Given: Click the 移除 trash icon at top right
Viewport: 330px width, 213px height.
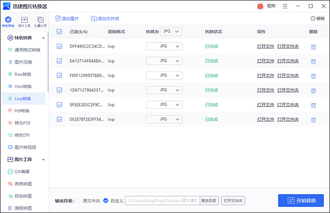Looking at the screenshot, I should coord(312,18).
